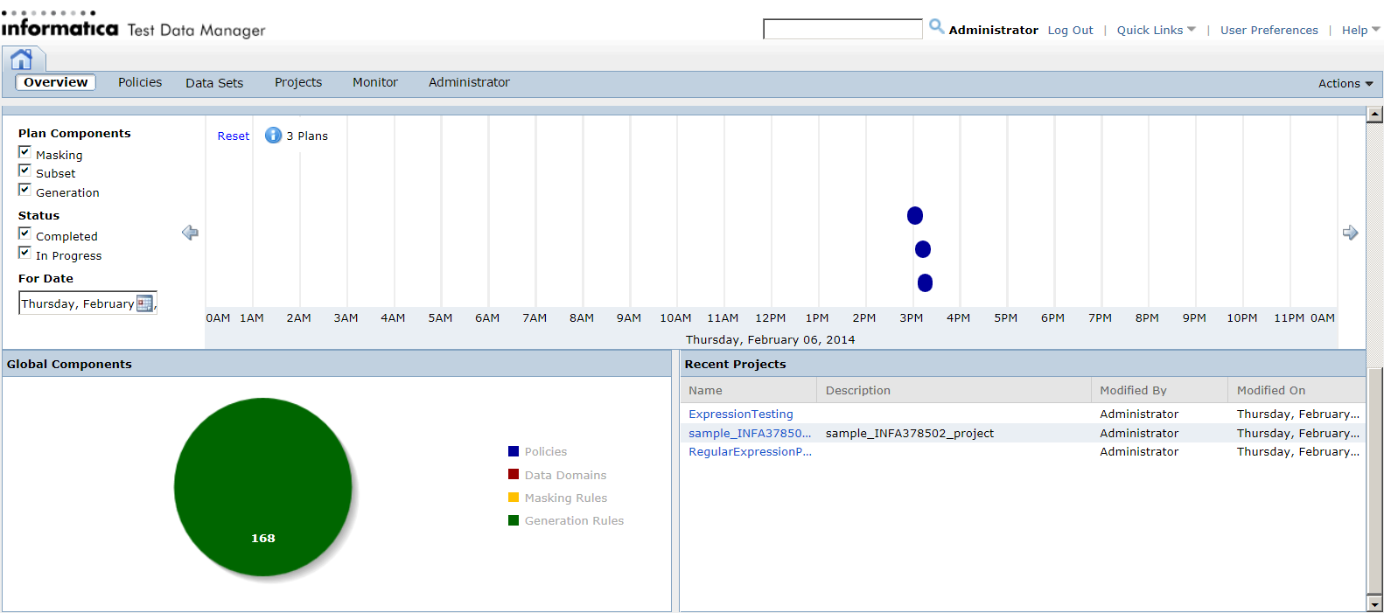Click the Thursday, February 06, 2014 label
Image resolution: width=1384 pixels, height=613 pixels.
(771, 339)
